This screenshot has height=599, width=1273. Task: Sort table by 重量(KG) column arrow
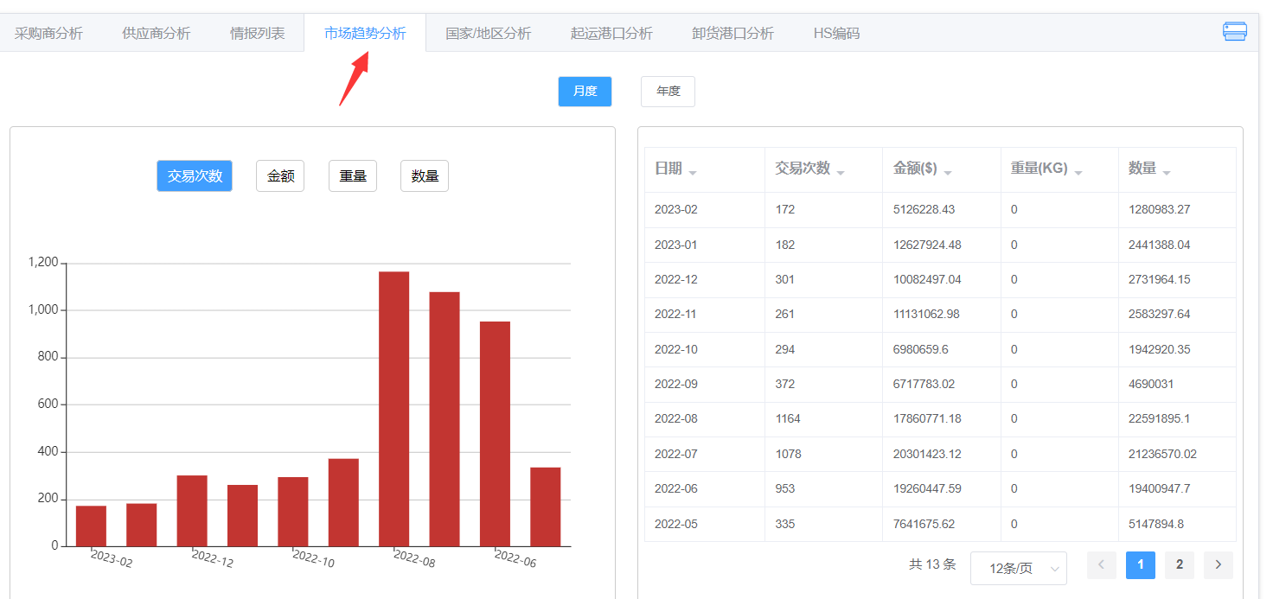tap(1078, 173)
